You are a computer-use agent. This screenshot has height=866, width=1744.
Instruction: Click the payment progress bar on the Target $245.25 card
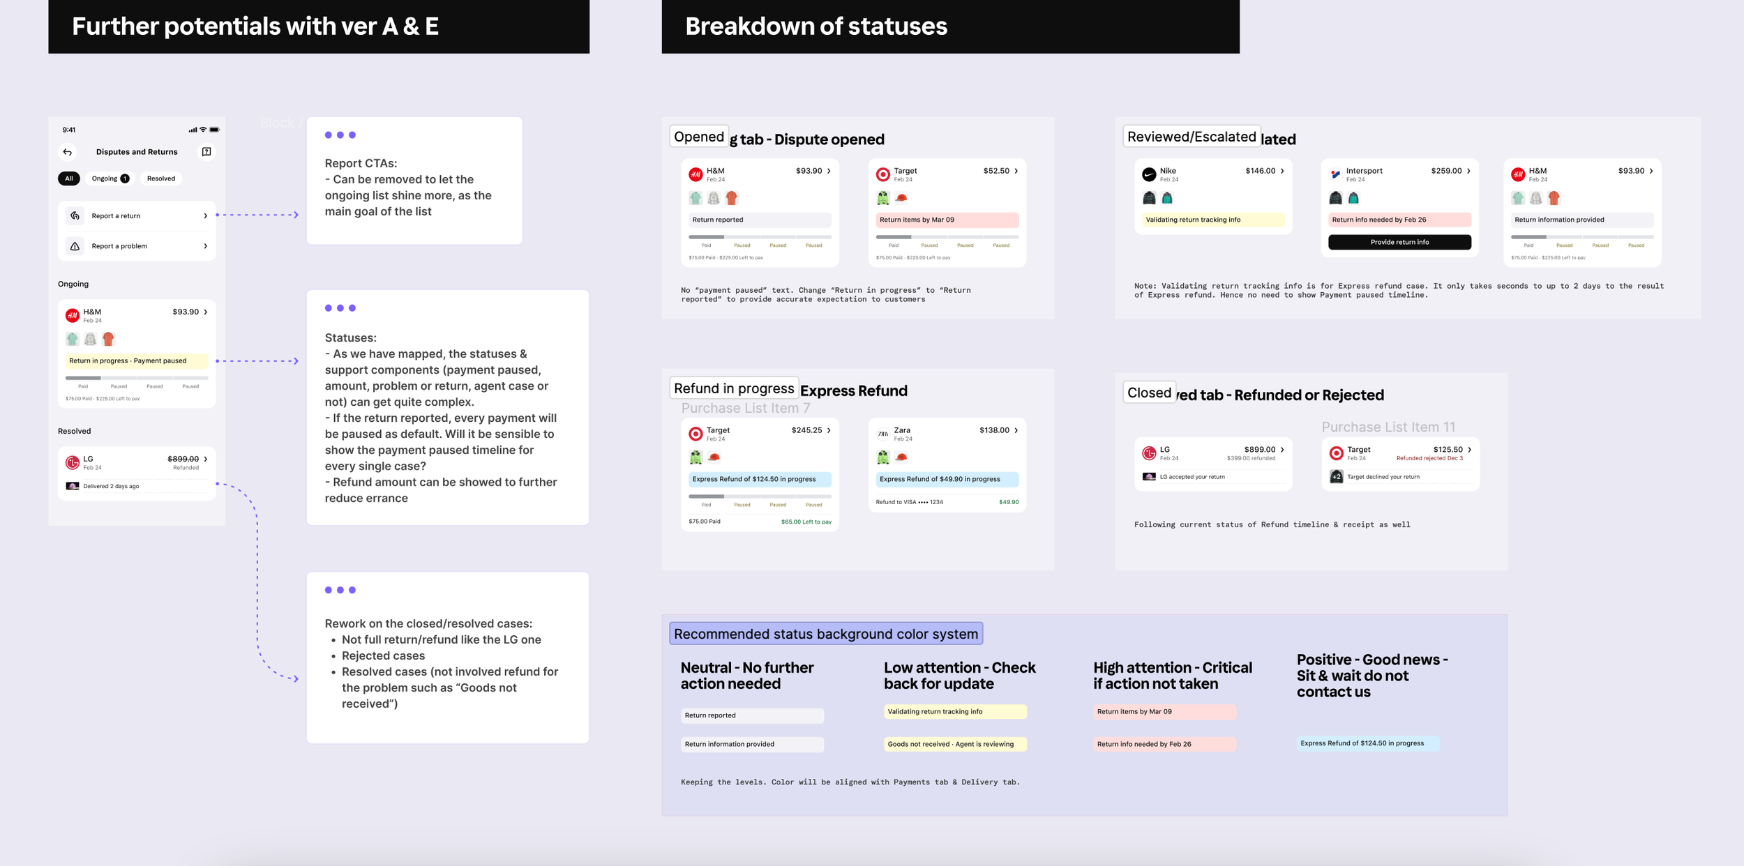coord(760,496)
